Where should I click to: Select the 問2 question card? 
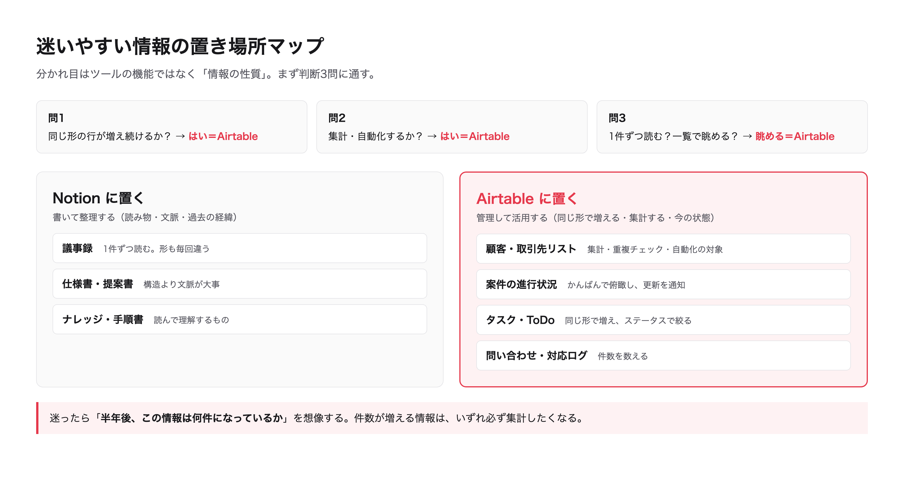452,127
